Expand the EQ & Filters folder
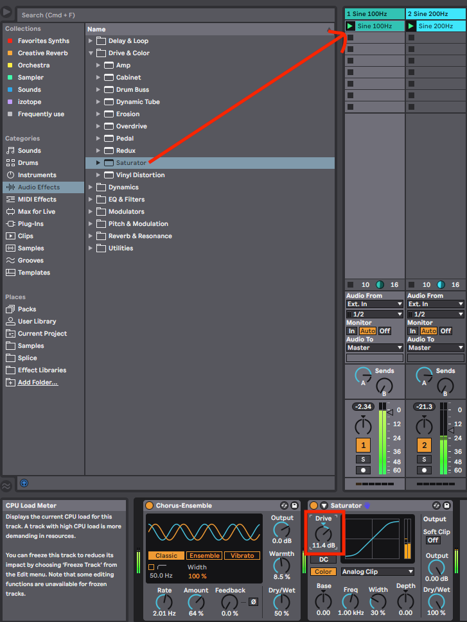Screen dimensions: 467x622 tap(91, 200)
